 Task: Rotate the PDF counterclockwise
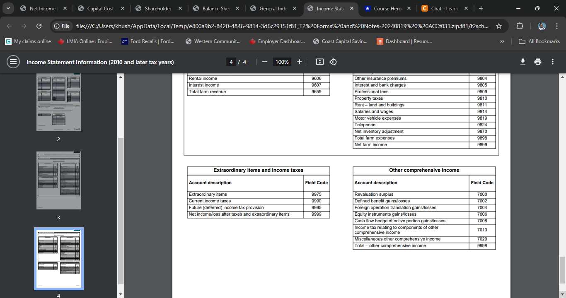(x=333, y=62)
